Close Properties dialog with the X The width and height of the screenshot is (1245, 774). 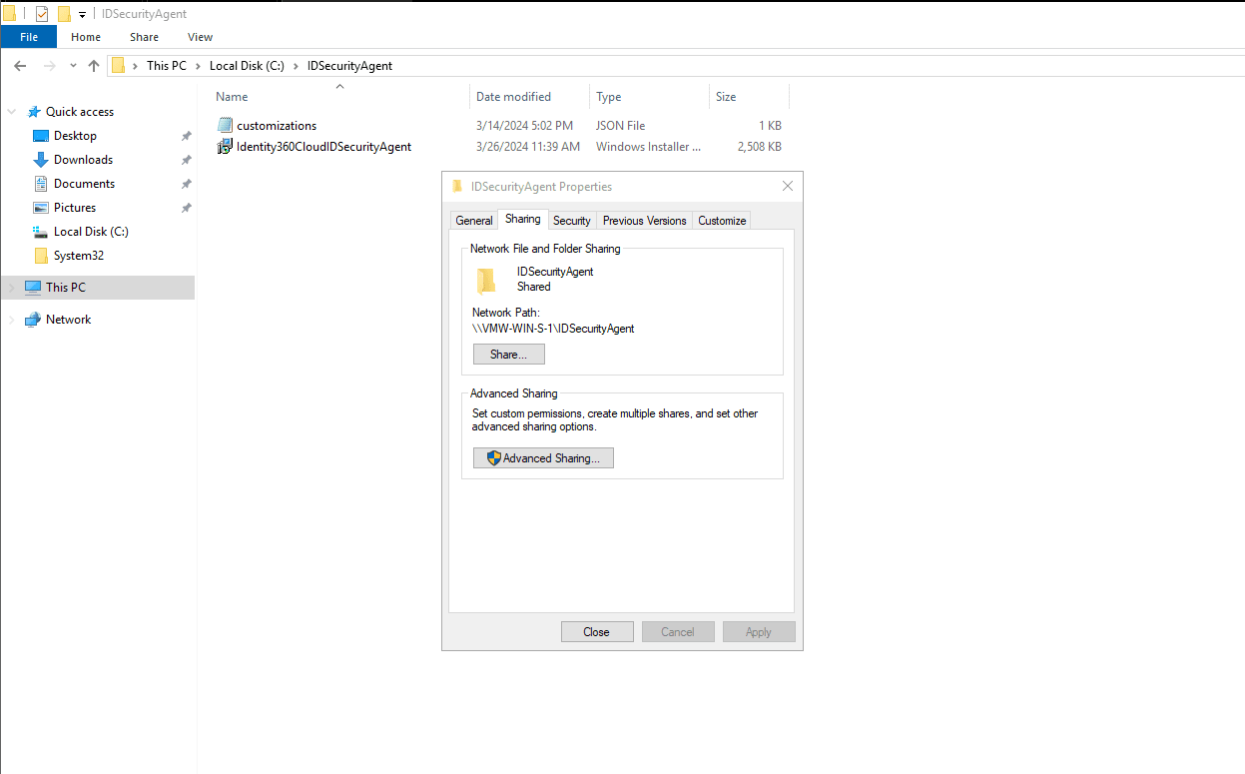coord(788,186)
